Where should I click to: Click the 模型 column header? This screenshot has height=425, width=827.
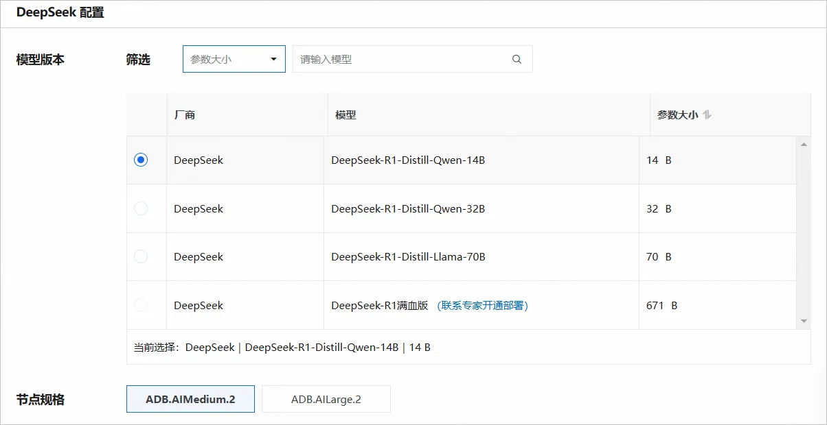click(345, 115)
